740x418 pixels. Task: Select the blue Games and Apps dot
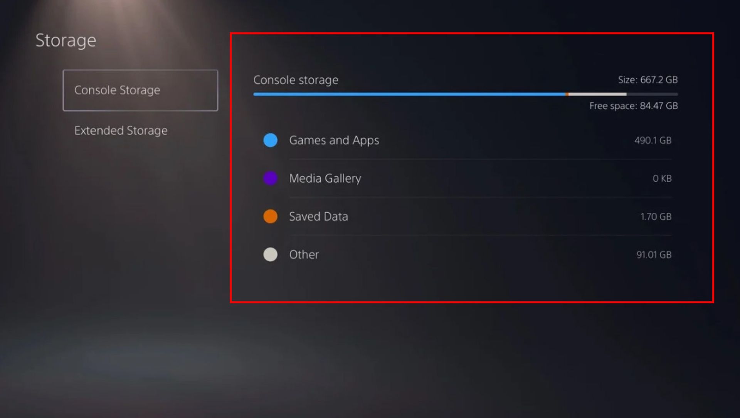(x=270, y=140)
